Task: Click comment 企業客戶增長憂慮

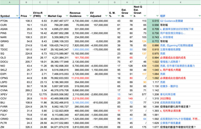Action: point(170,123)
